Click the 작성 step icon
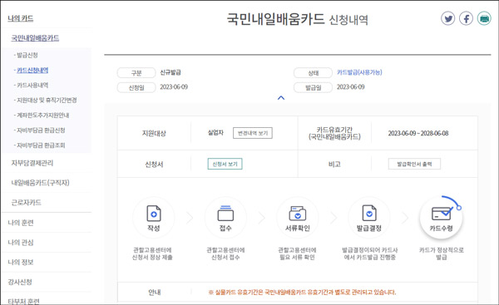Image resolution: width=499 pixels, height=305 pixels. click(x=154, y=218)
